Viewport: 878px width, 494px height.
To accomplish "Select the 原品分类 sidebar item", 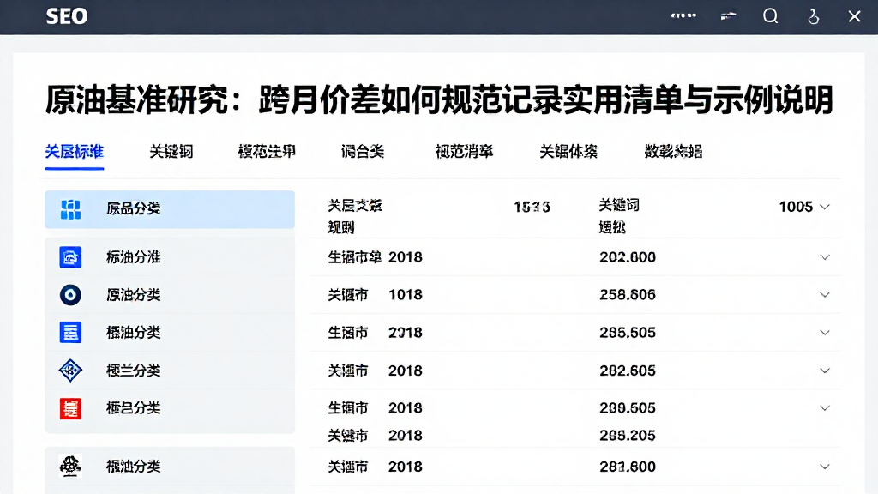I will (170, 209).
